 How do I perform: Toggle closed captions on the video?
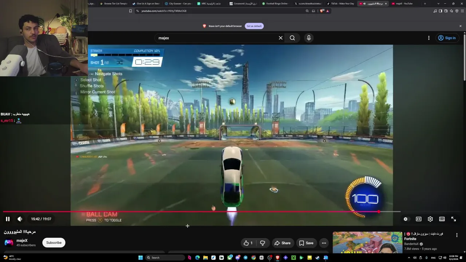point(419,219)
